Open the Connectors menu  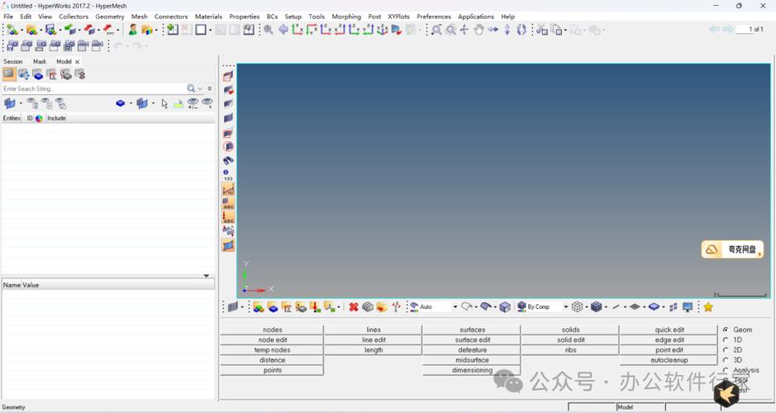(x=171, y=17)
